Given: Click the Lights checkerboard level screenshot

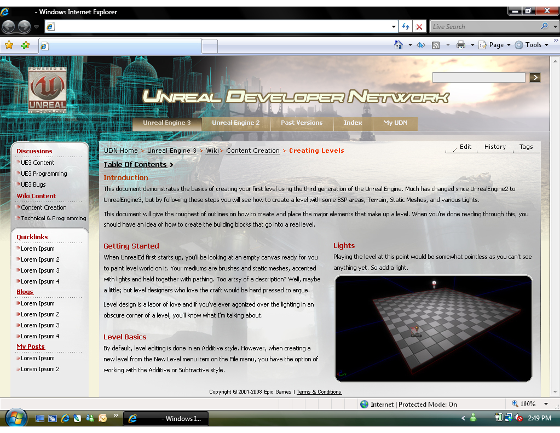Looking at the screenshot, I should tap(433, 328).
